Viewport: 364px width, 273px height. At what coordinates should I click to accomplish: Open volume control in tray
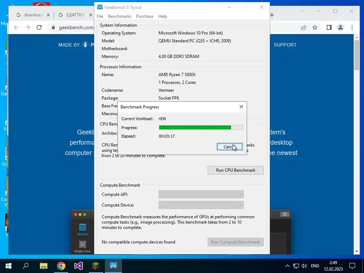(304, 266)
